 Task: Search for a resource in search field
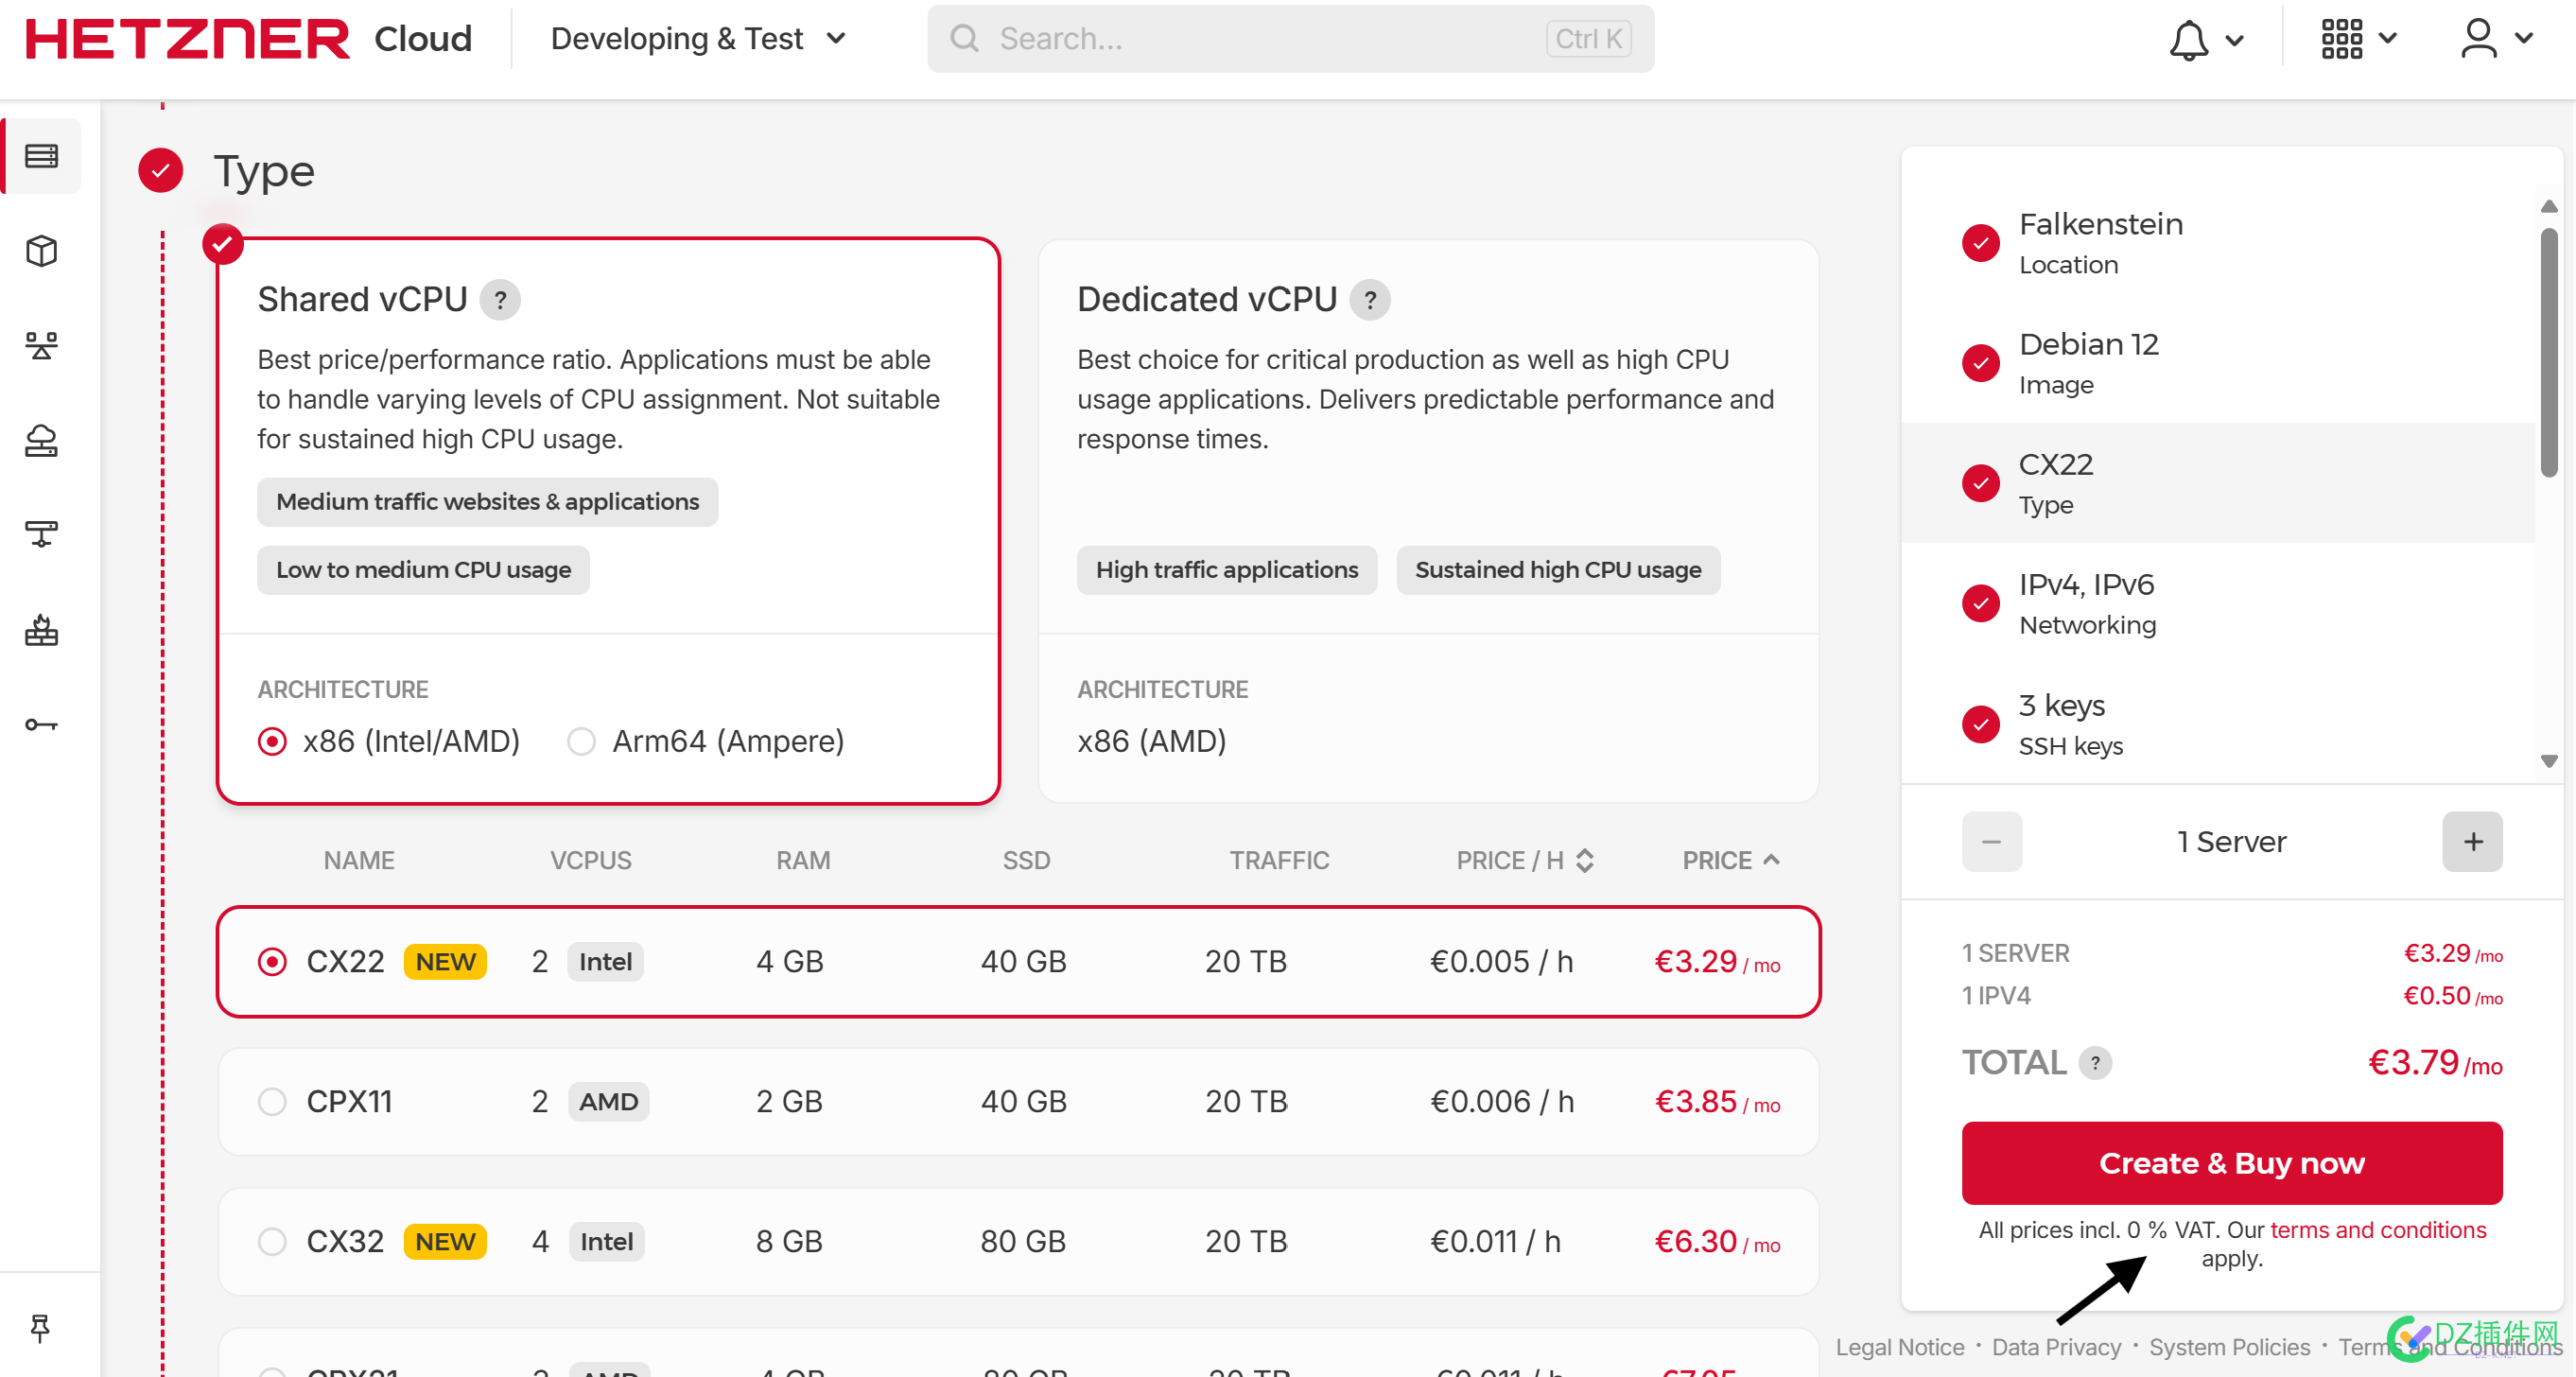tap(1286, 39)
